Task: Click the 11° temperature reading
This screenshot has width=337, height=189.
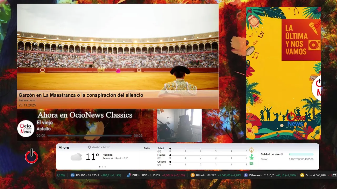Action: [x=92, y=157]
